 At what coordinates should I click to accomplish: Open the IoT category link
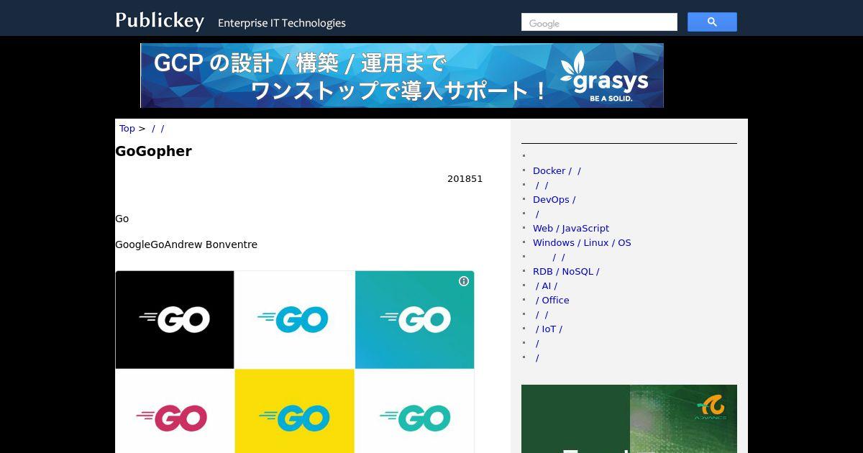[x=549, y=329]
